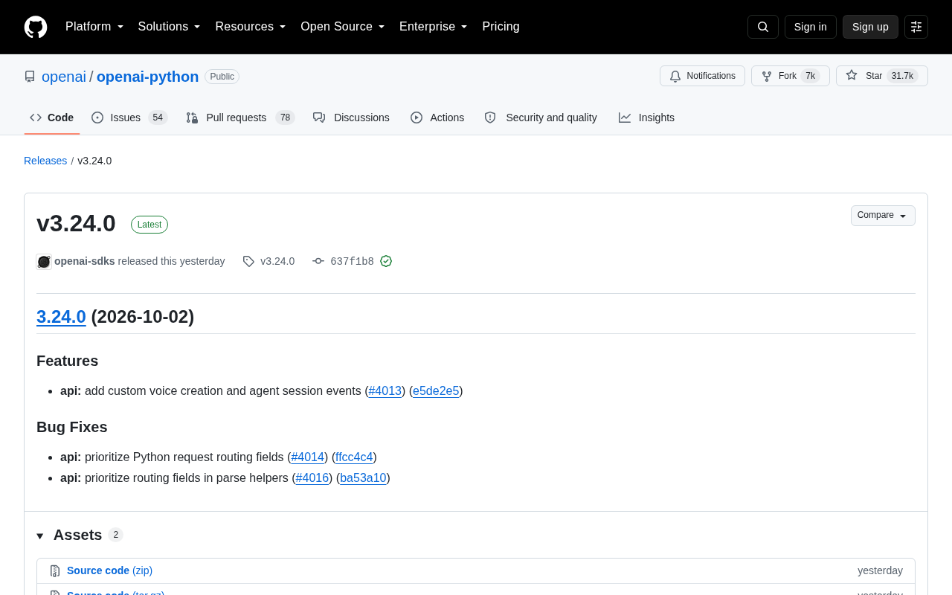Open pull request #4014 link

[x=308, y=457]
